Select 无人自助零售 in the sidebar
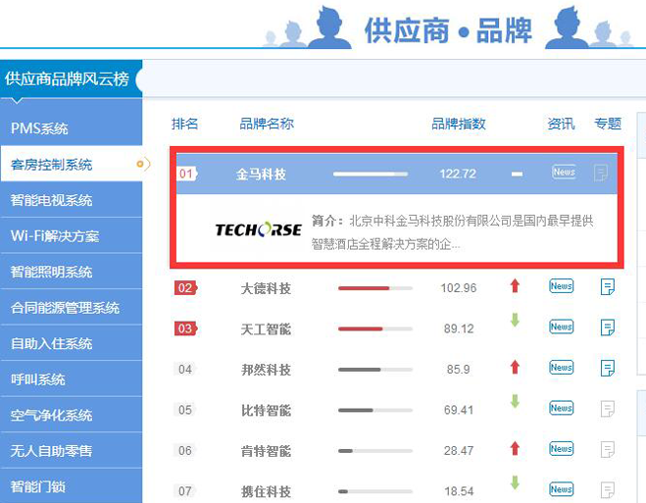This screenshot has height=503, width=646. point(72,451)
